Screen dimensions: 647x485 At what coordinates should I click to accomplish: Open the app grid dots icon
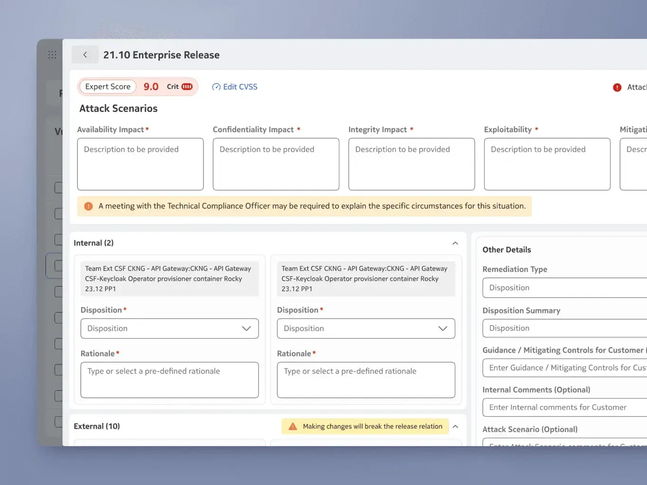coord(52,55)
